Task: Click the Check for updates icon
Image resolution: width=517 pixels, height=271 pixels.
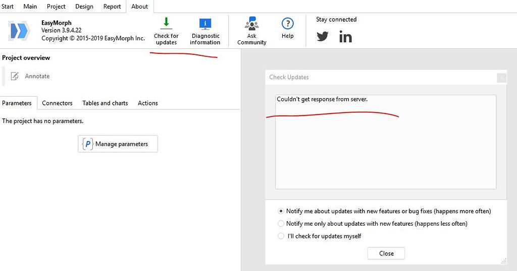Action: (x=166, y=23)
